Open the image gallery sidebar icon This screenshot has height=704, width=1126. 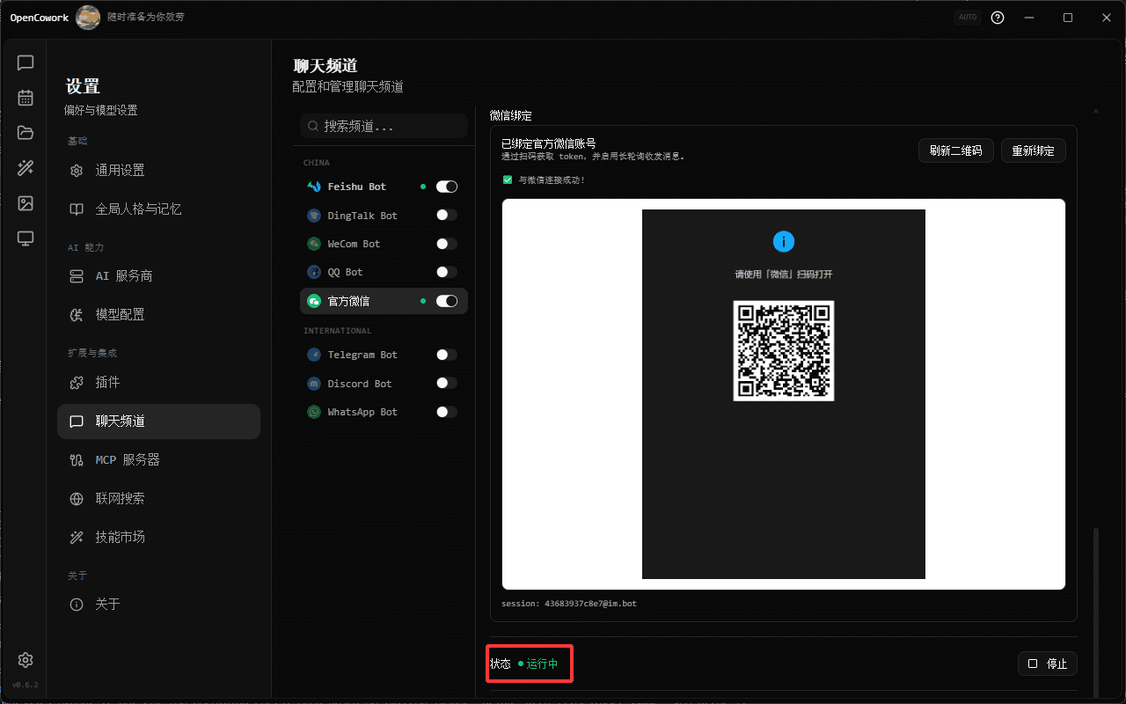point(26,203)
